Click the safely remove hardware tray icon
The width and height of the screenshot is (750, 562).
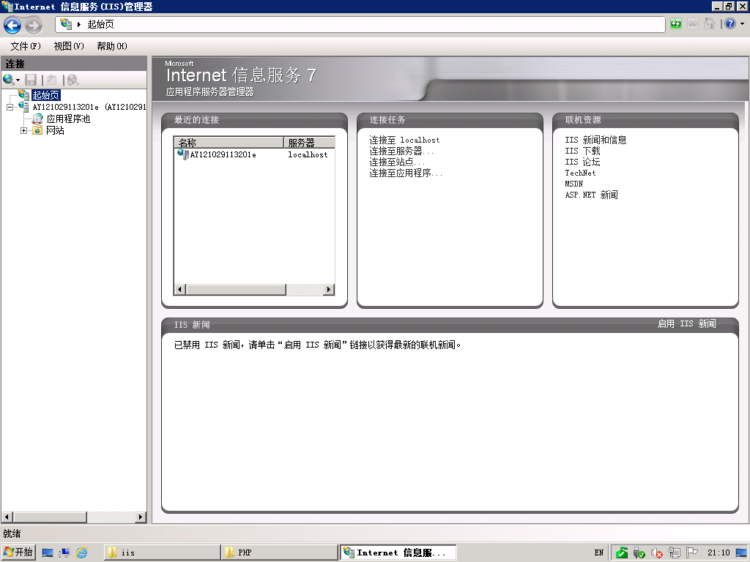[x=639, y=553]
